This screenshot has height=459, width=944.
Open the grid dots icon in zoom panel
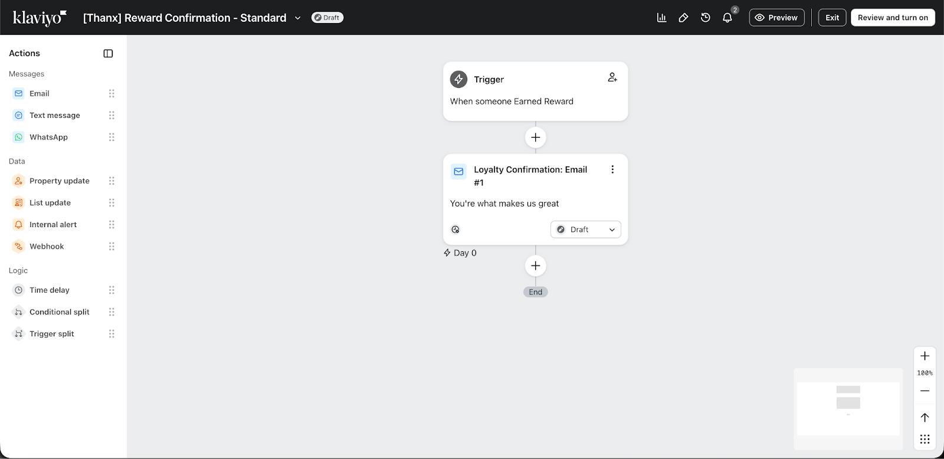[x=925, y=439]
